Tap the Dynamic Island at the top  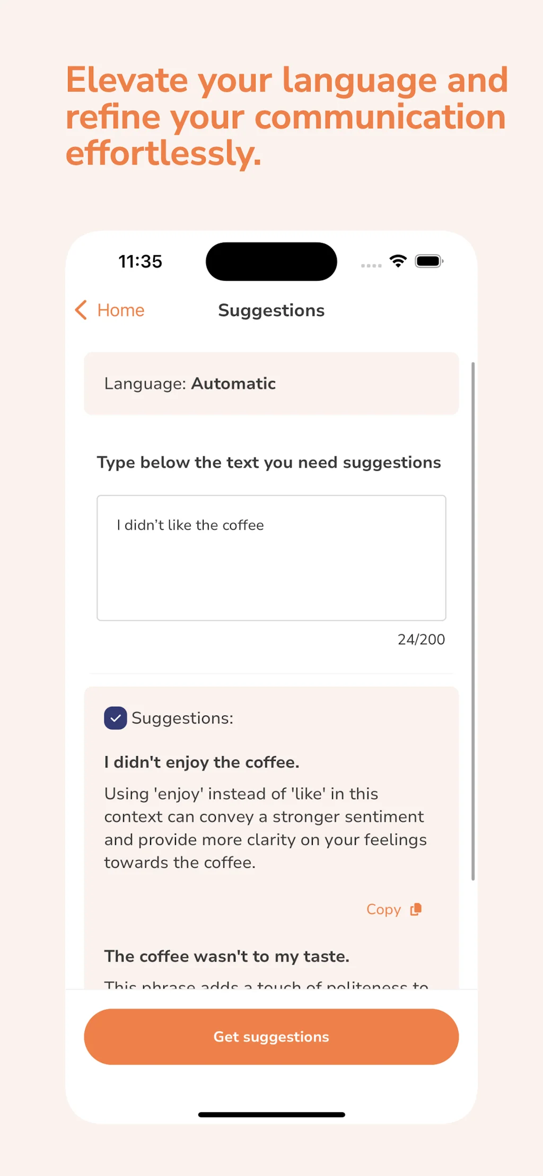tap(270, 261)
